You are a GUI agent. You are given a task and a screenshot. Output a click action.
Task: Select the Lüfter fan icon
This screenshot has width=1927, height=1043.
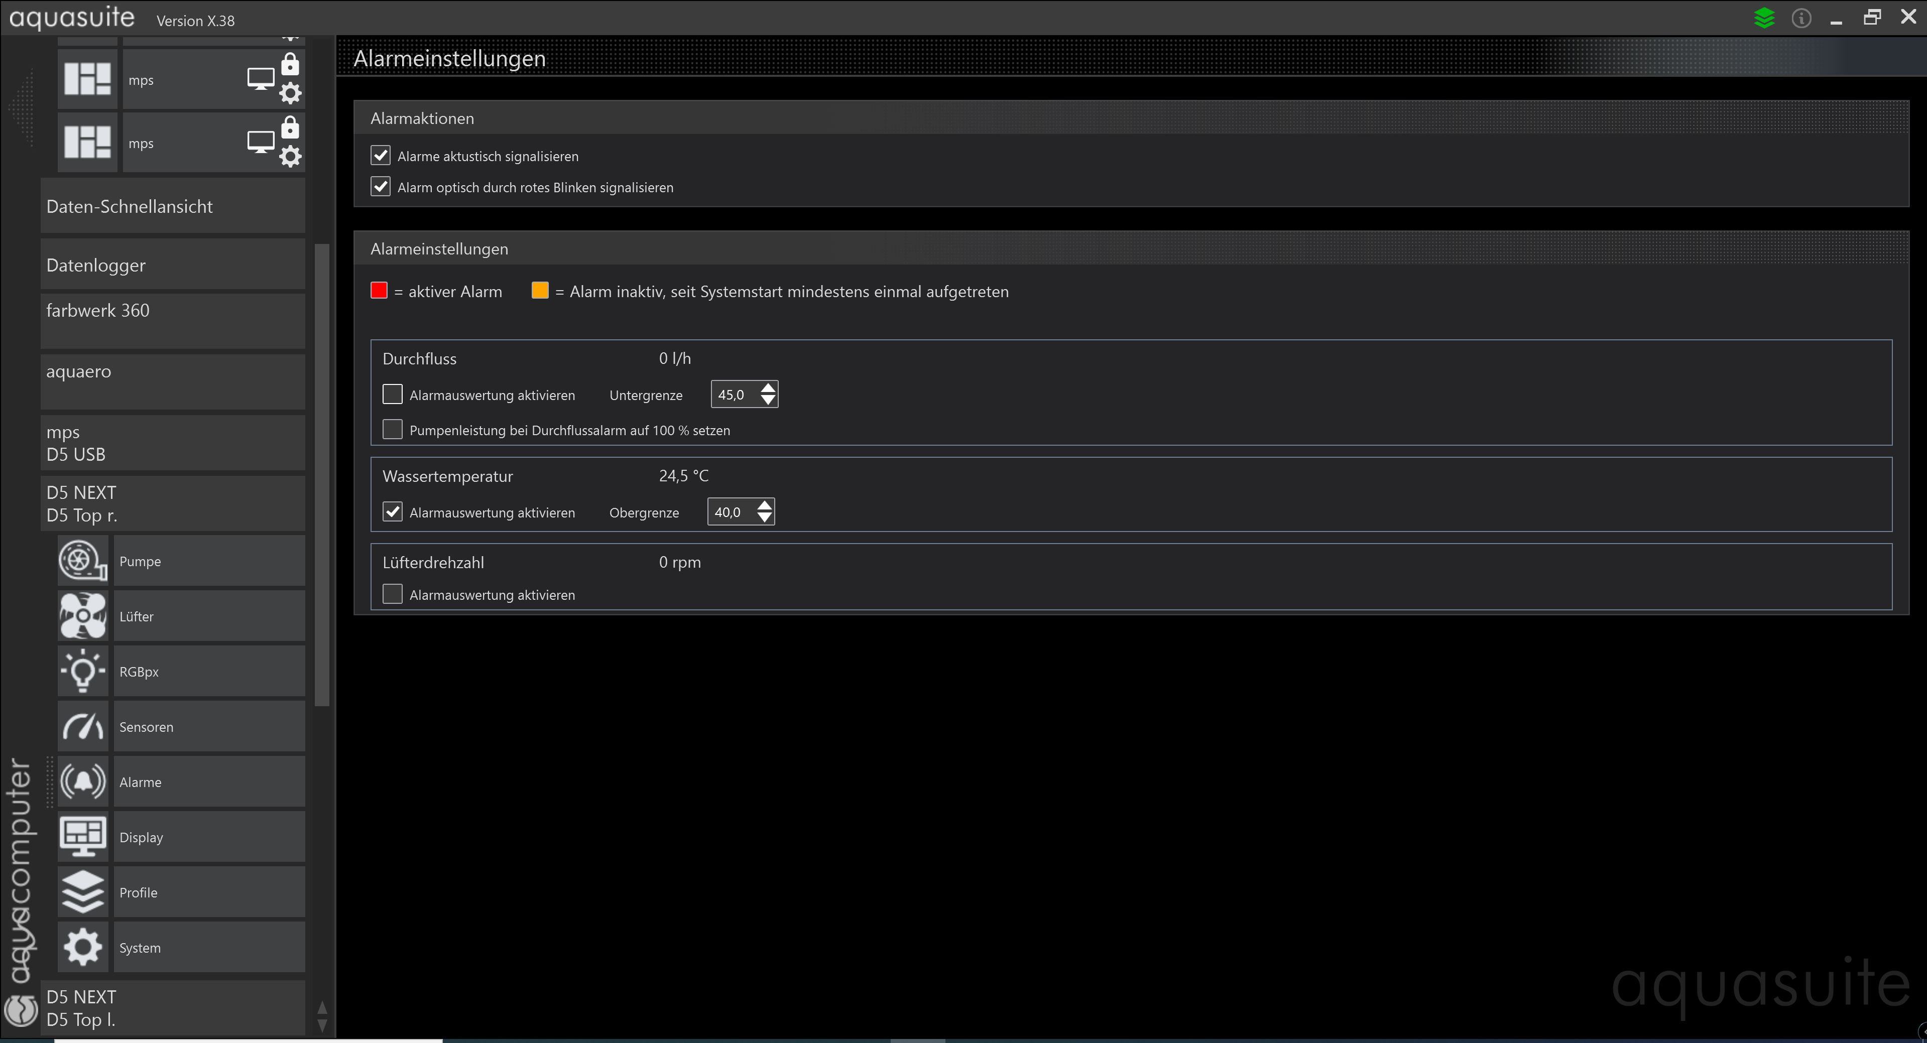point(83,616)
